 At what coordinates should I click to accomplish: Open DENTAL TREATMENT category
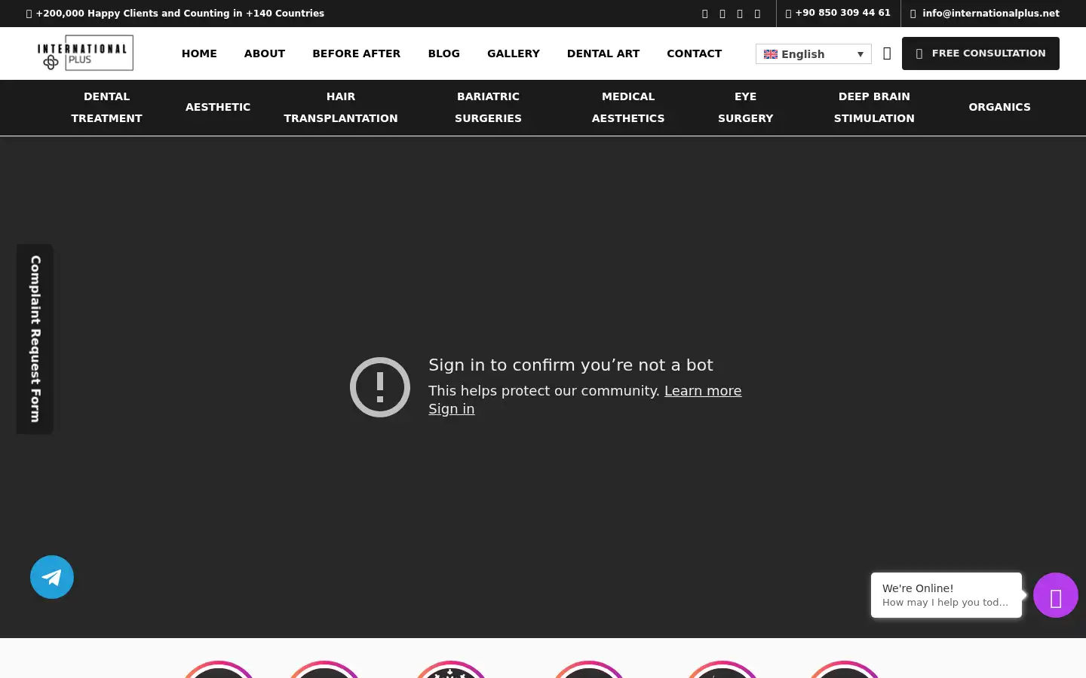[106, 108]
